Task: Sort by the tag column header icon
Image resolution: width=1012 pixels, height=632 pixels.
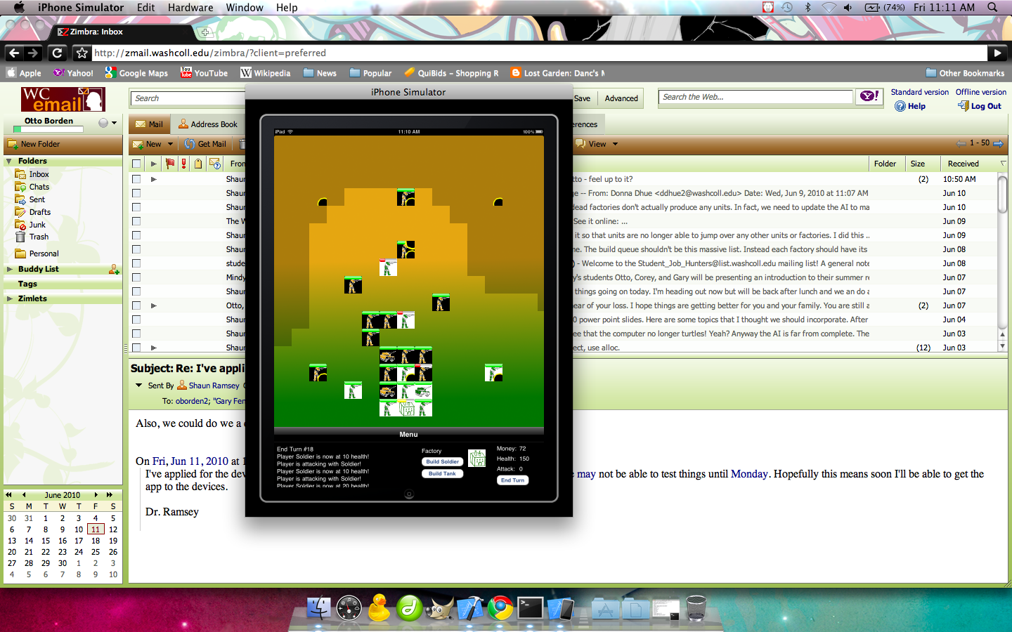Action: coord(198,164)
